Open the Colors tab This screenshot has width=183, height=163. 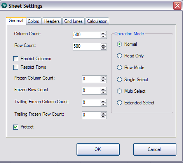pos(33,21)
